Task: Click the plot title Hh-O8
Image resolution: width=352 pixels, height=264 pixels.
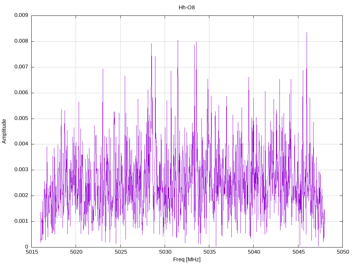Action: pyautogui.click(x=187, y=8)
